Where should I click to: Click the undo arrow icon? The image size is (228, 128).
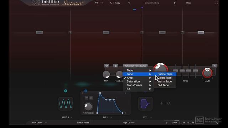click(x=96, y=3)
